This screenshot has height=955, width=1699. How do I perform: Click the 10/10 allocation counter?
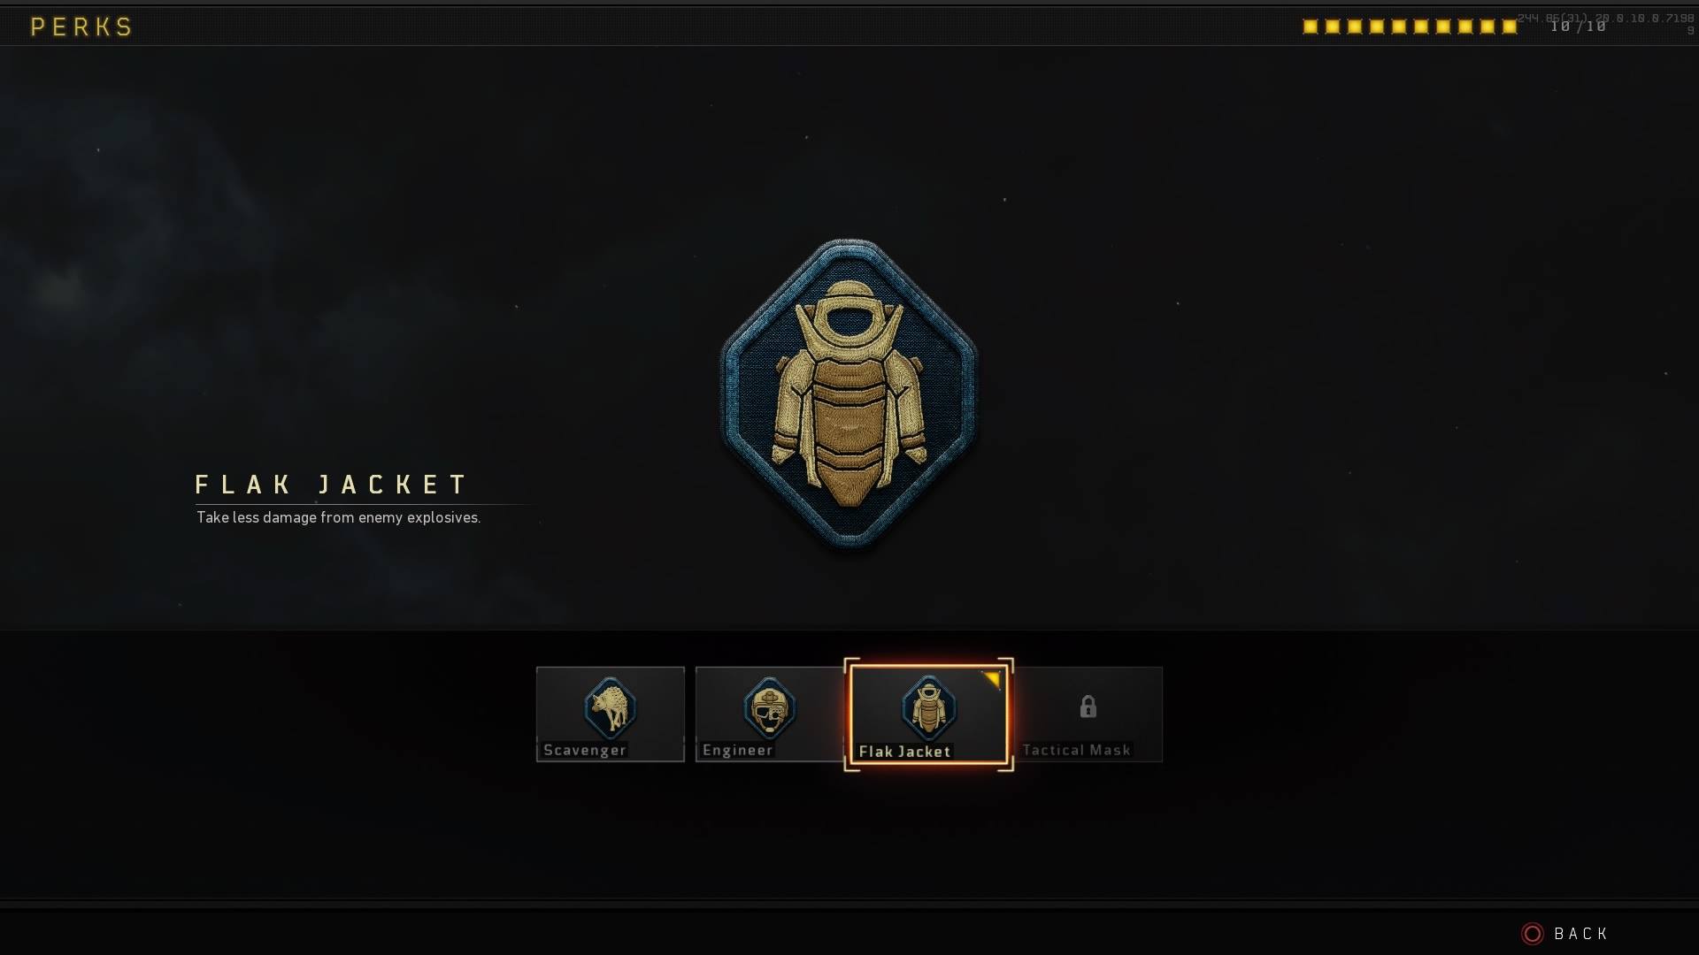point(1579,27)
